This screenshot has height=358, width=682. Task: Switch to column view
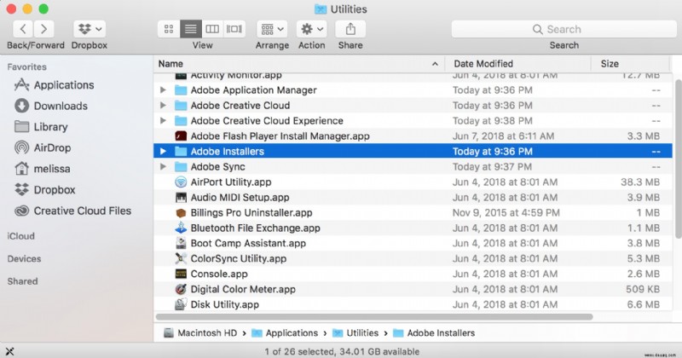click(x=212, y=29)
